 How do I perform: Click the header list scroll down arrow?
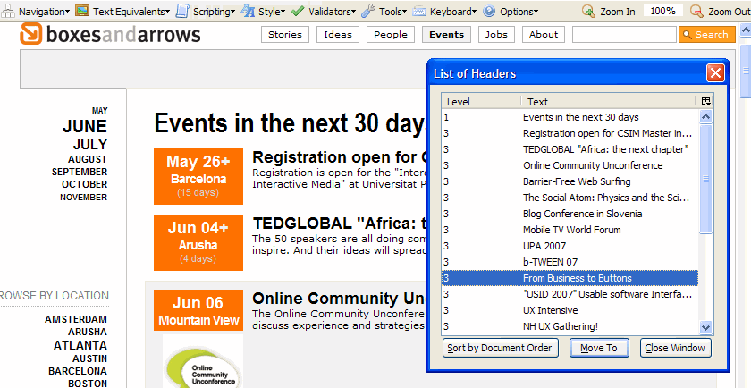tap(705, 327)
